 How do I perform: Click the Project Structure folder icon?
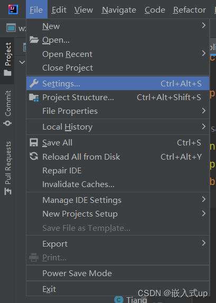pos(34,97)
